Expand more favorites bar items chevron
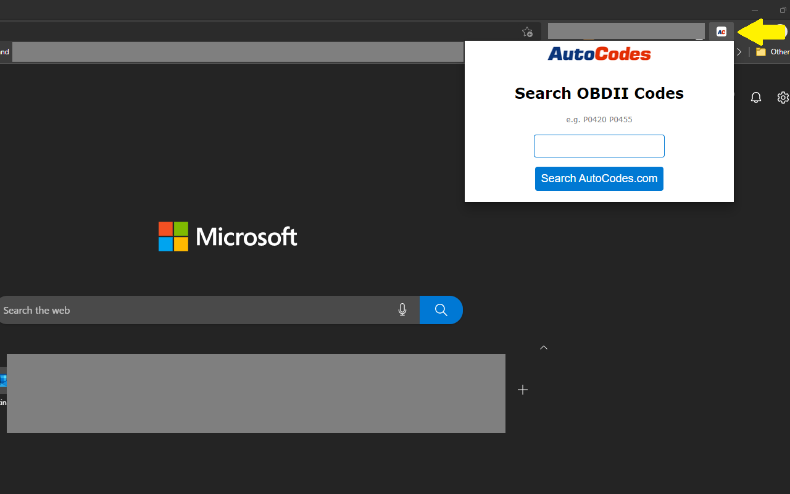The width and height of the screenshot is (790, 494). 739,52
